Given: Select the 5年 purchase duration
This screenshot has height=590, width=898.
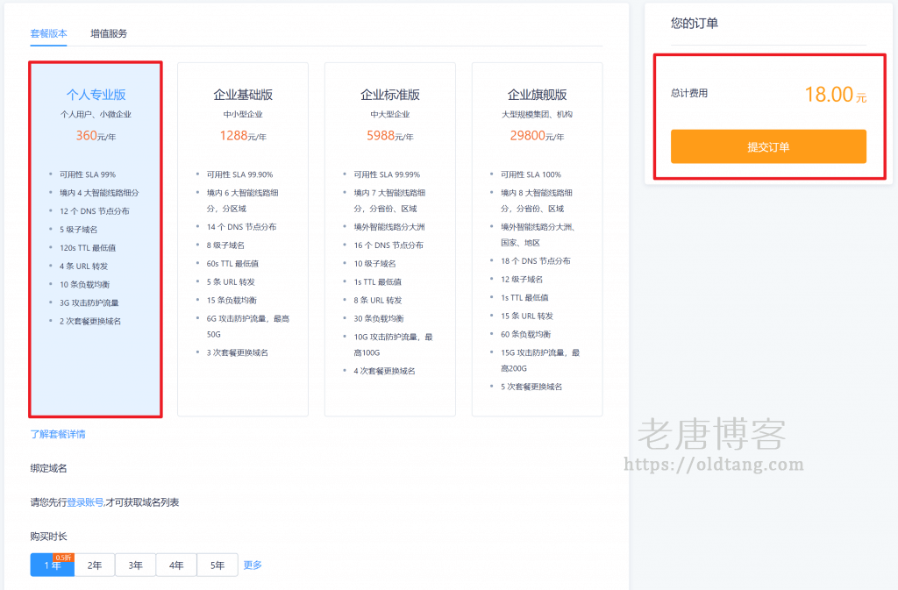Looking at the screenshot, I should pyautogui.click(x=217, y=565).
